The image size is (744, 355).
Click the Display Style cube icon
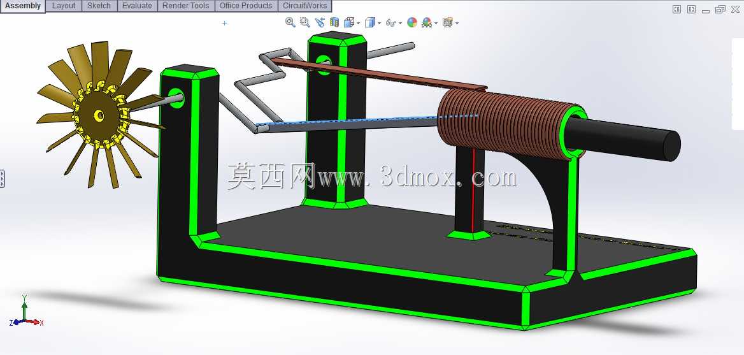click(x=369, y=22)
